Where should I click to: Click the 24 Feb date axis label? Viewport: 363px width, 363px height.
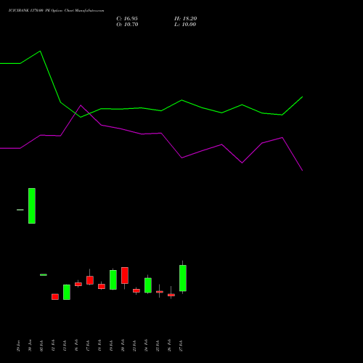click(x=146, y=346)
